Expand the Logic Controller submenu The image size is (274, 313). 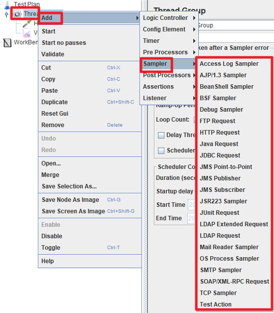point(169,18)
